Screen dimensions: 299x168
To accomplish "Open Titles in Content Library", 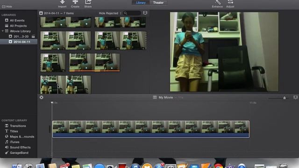I will coord(14,131).
